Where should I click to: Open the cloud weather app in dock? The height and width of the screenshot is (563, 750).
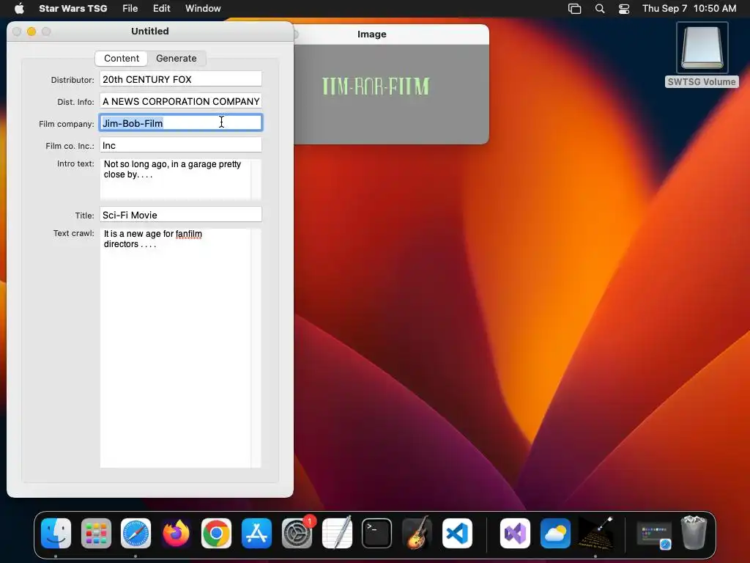(x=555, y=533)
